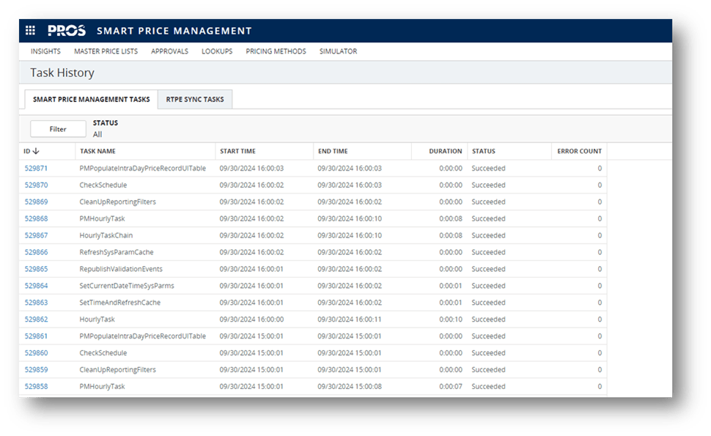
Task: Click duration 0:00:01 in row 529864
Action: click(x=451, y=286)
